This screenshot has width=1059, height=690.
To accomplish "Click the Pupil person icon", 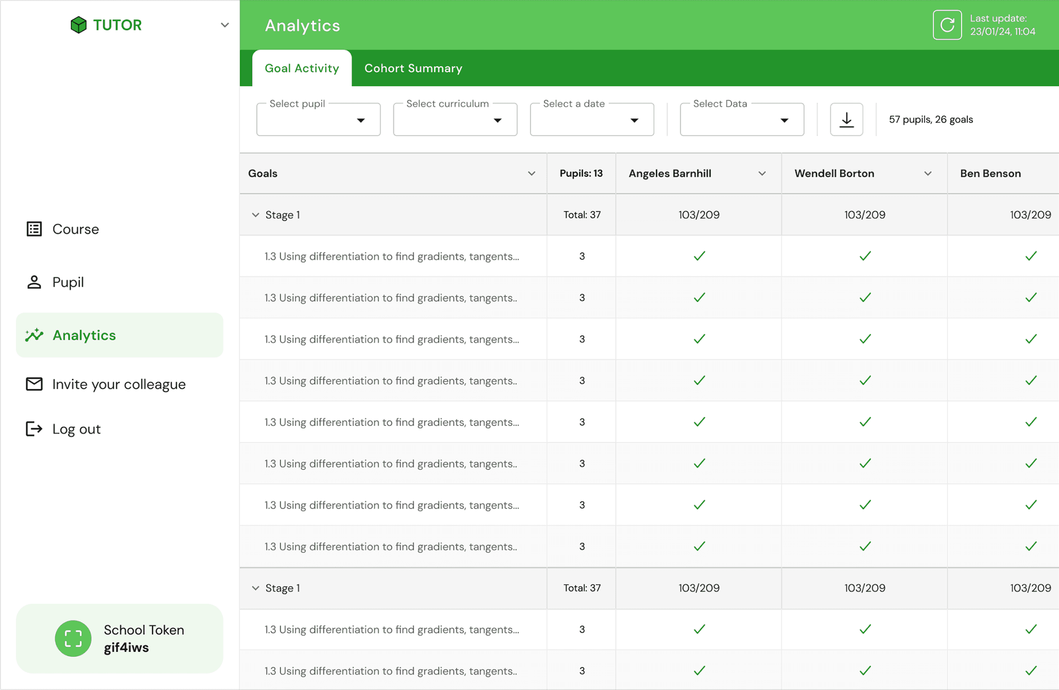I will (34, 282).
